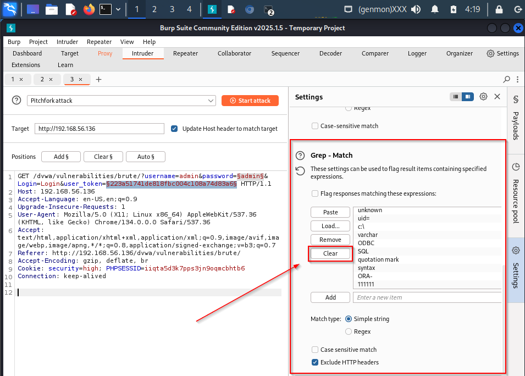Select the 'varchar' list entry
The width and height of the screenshot is (525, 376).
pyautogui.click(x=427, y=235)
